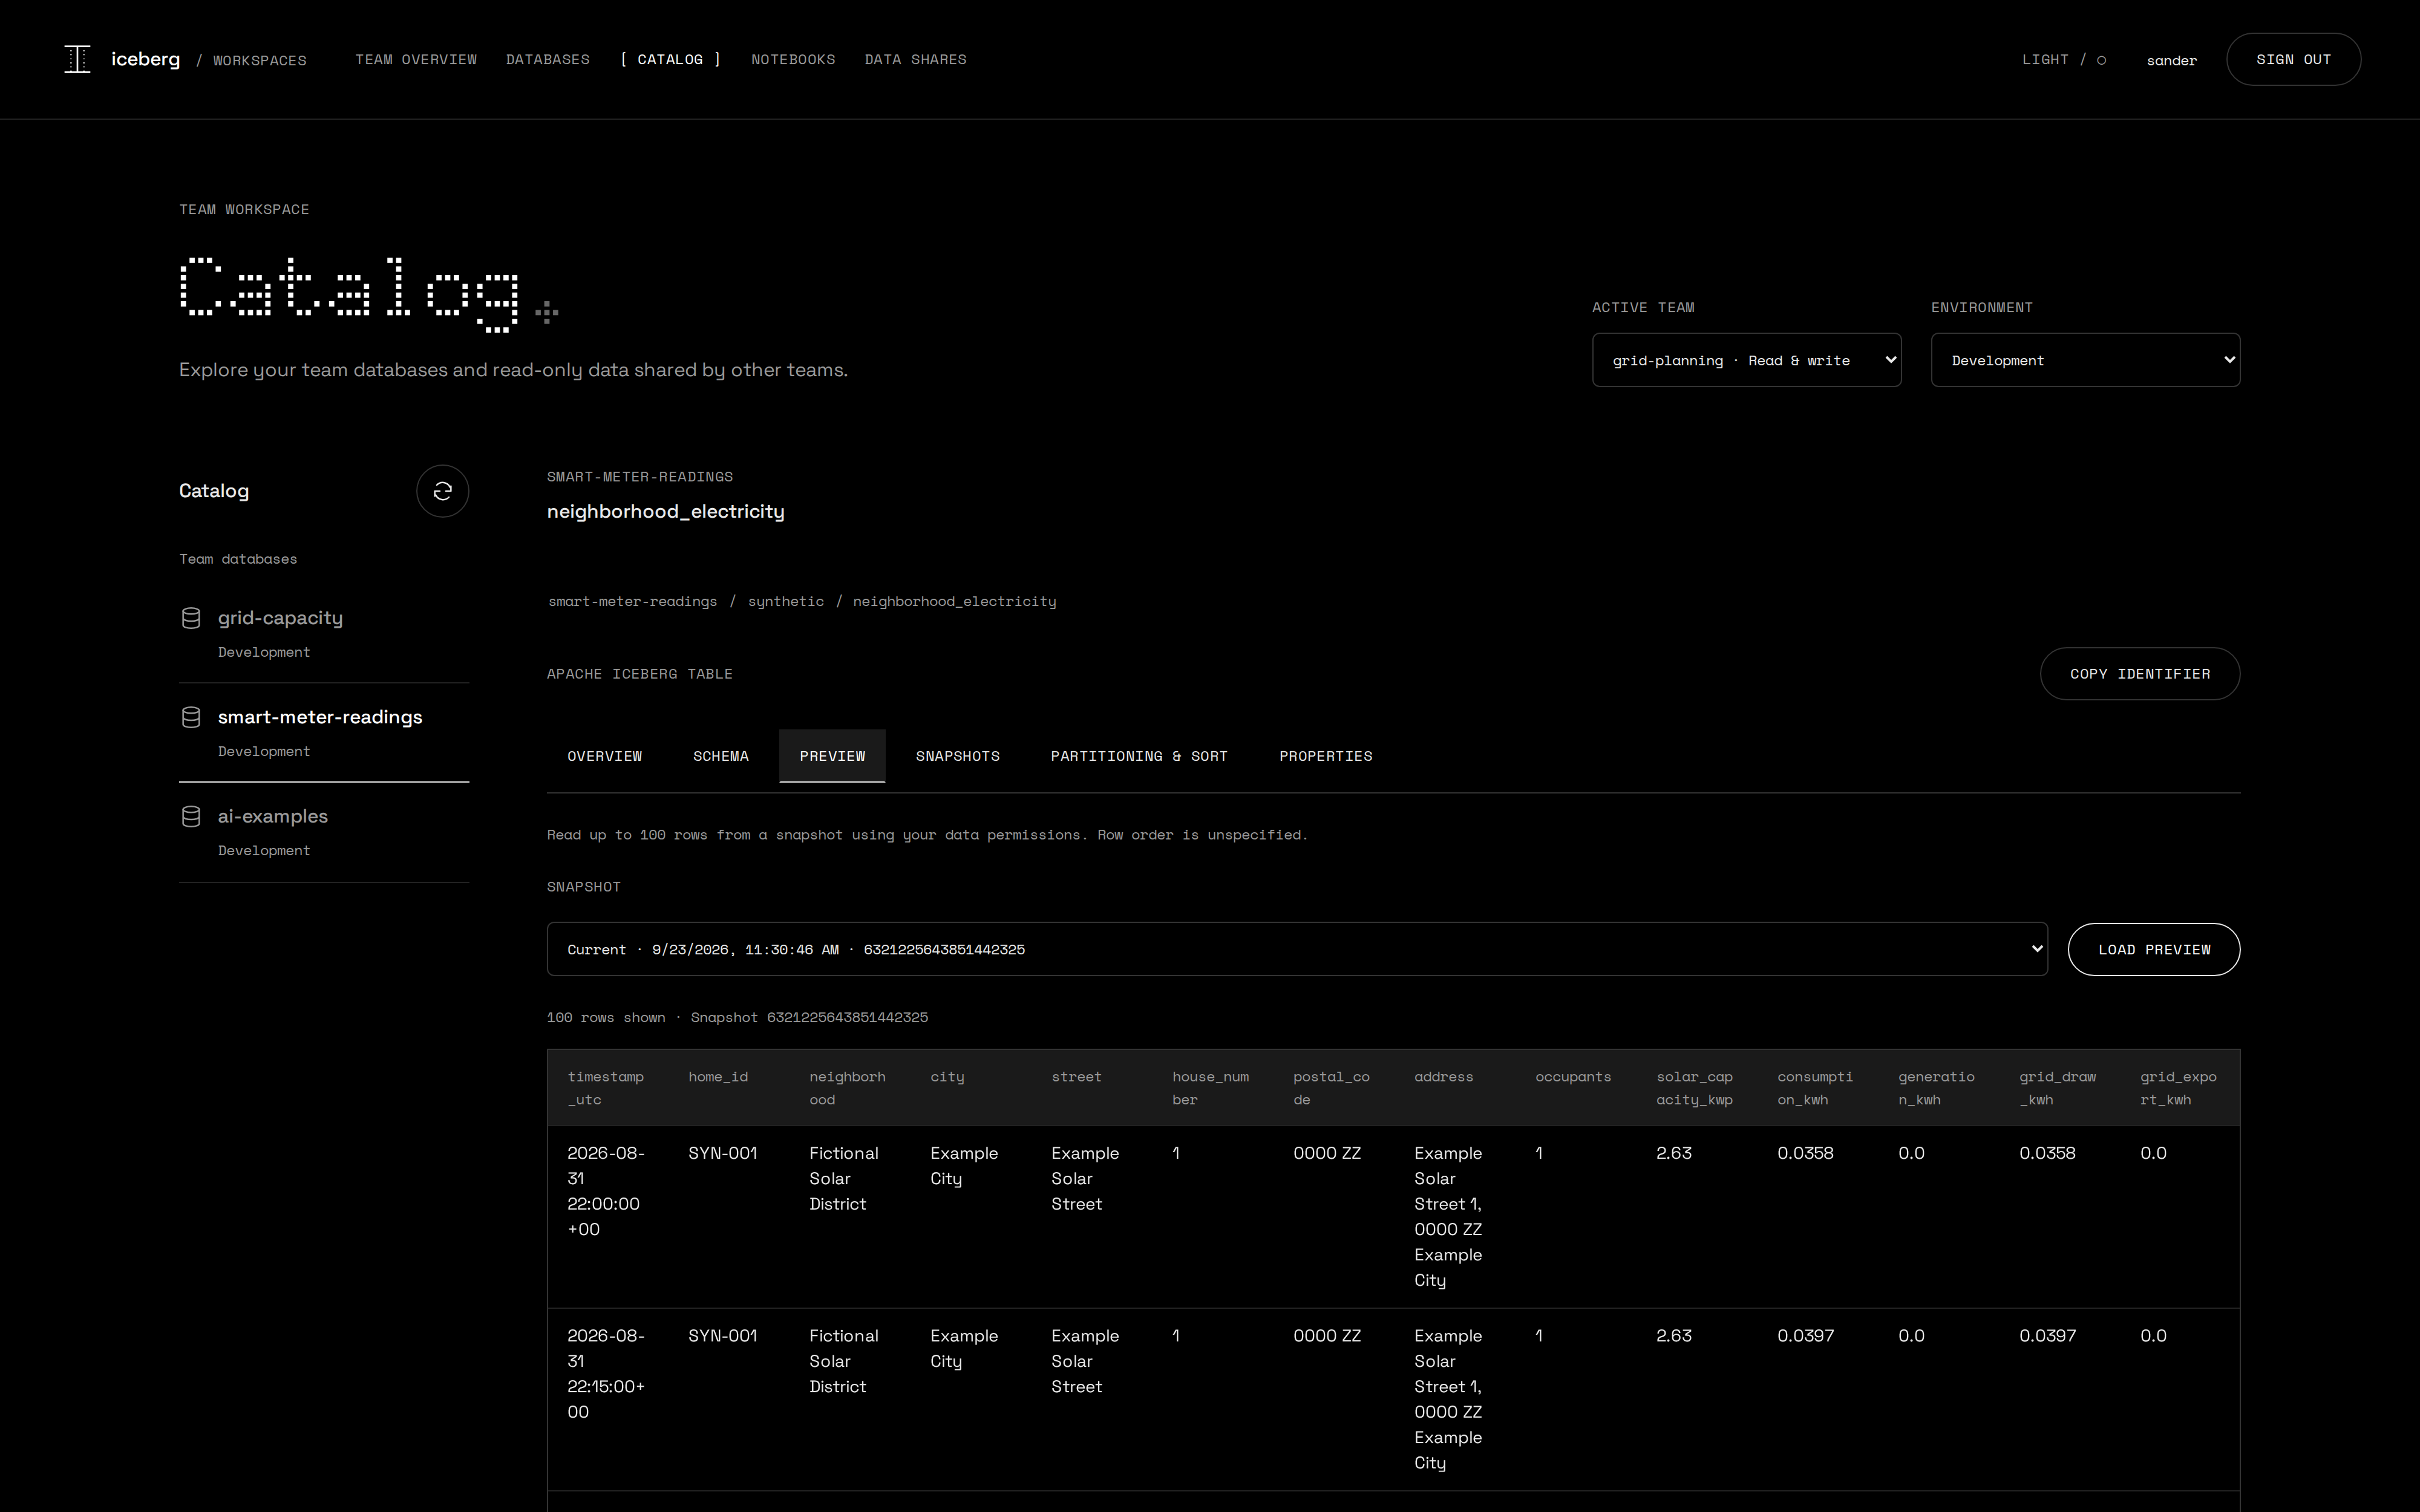Open the Active Team dropdown
Screen dimensions: 2420x1512
[1746, 360]
